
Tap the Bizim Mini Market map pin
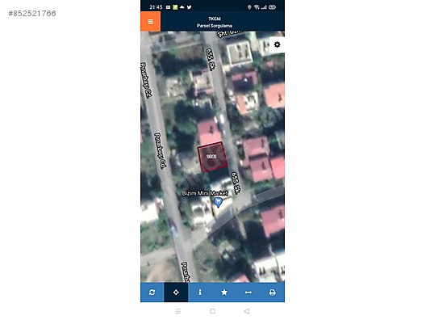[x=218, y=202]
